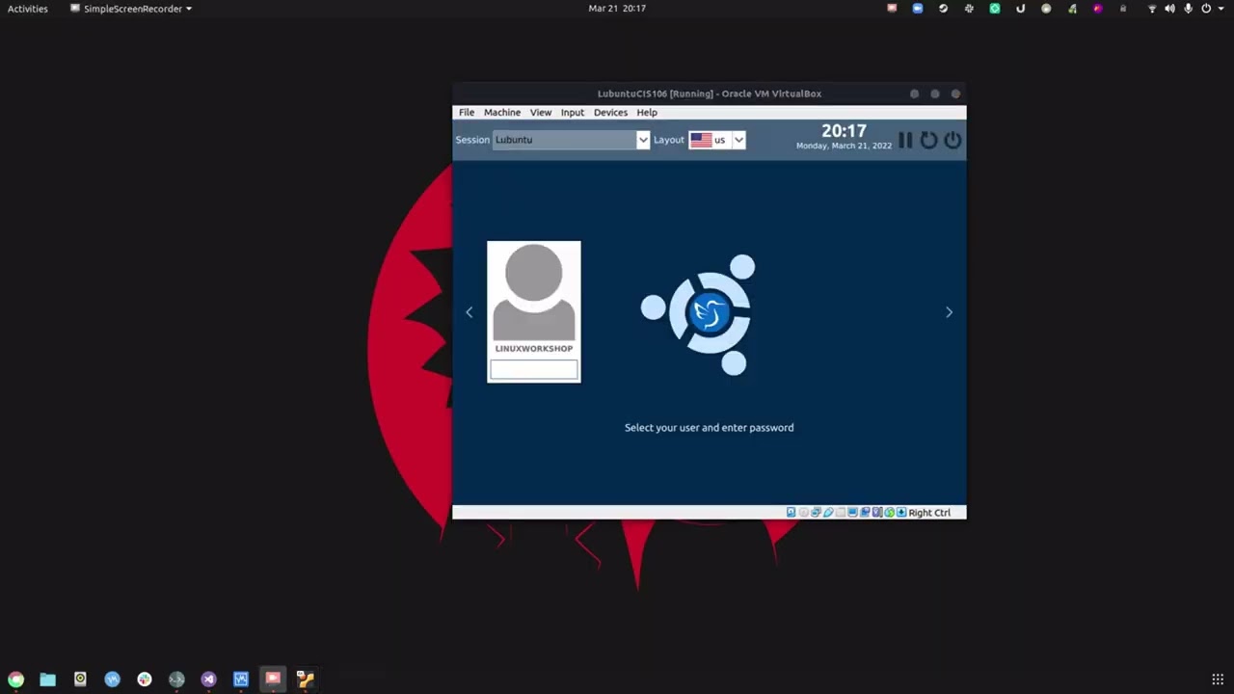
Task: Show next user with right chevron
Action: pyautogui.click(x=949, y=312)
